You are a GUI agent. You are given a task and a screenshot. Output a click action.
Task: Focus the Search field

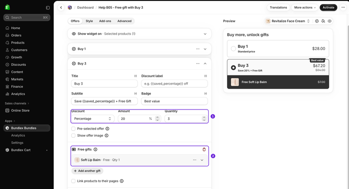(27, 18)
